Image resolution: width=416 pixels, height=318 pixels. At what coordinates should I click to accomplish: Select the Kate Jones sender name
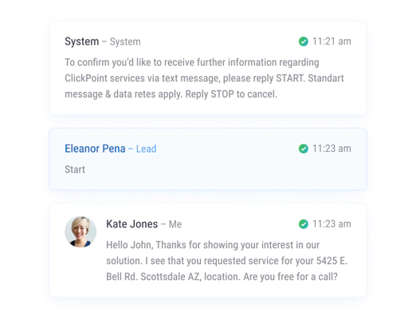(132, 224)
